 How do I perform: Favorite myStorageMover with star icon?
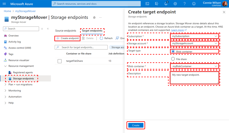pyautogui.click(x=94, y=17)
